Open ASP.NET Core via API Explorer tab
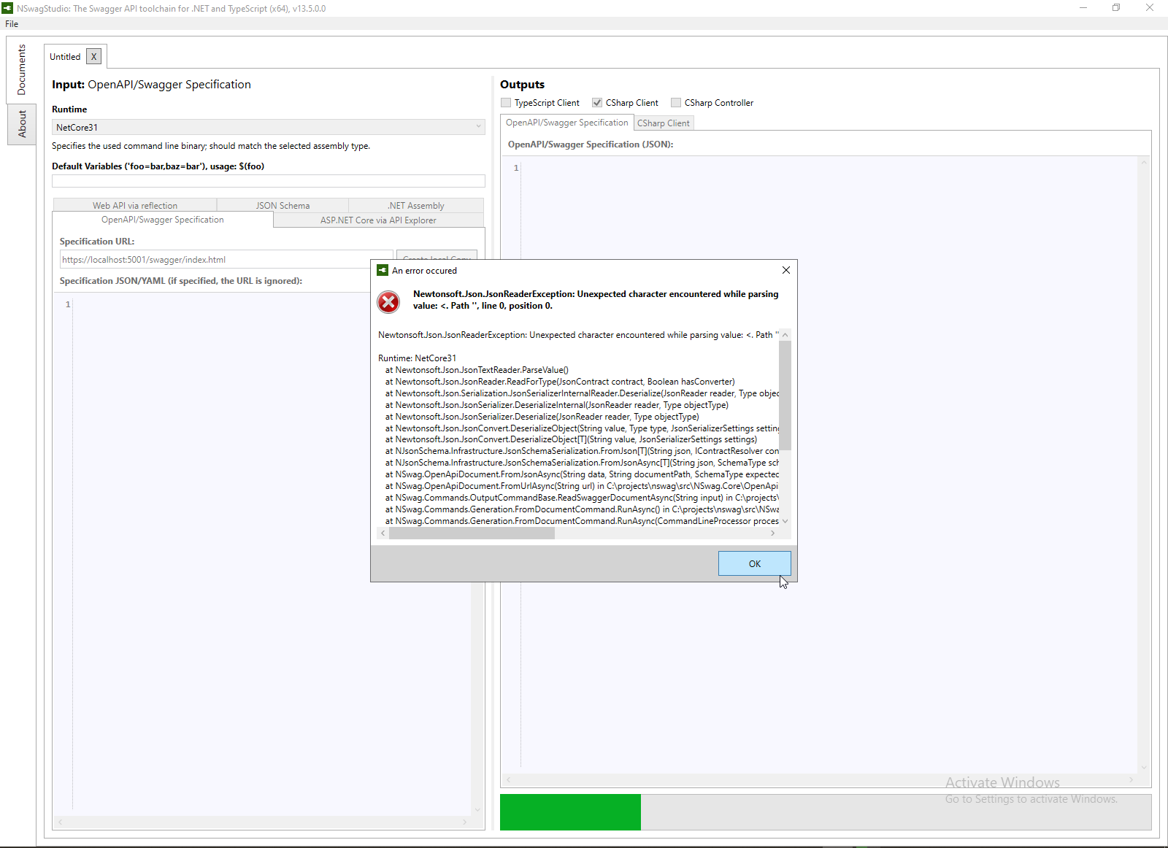 coord(378,220)
